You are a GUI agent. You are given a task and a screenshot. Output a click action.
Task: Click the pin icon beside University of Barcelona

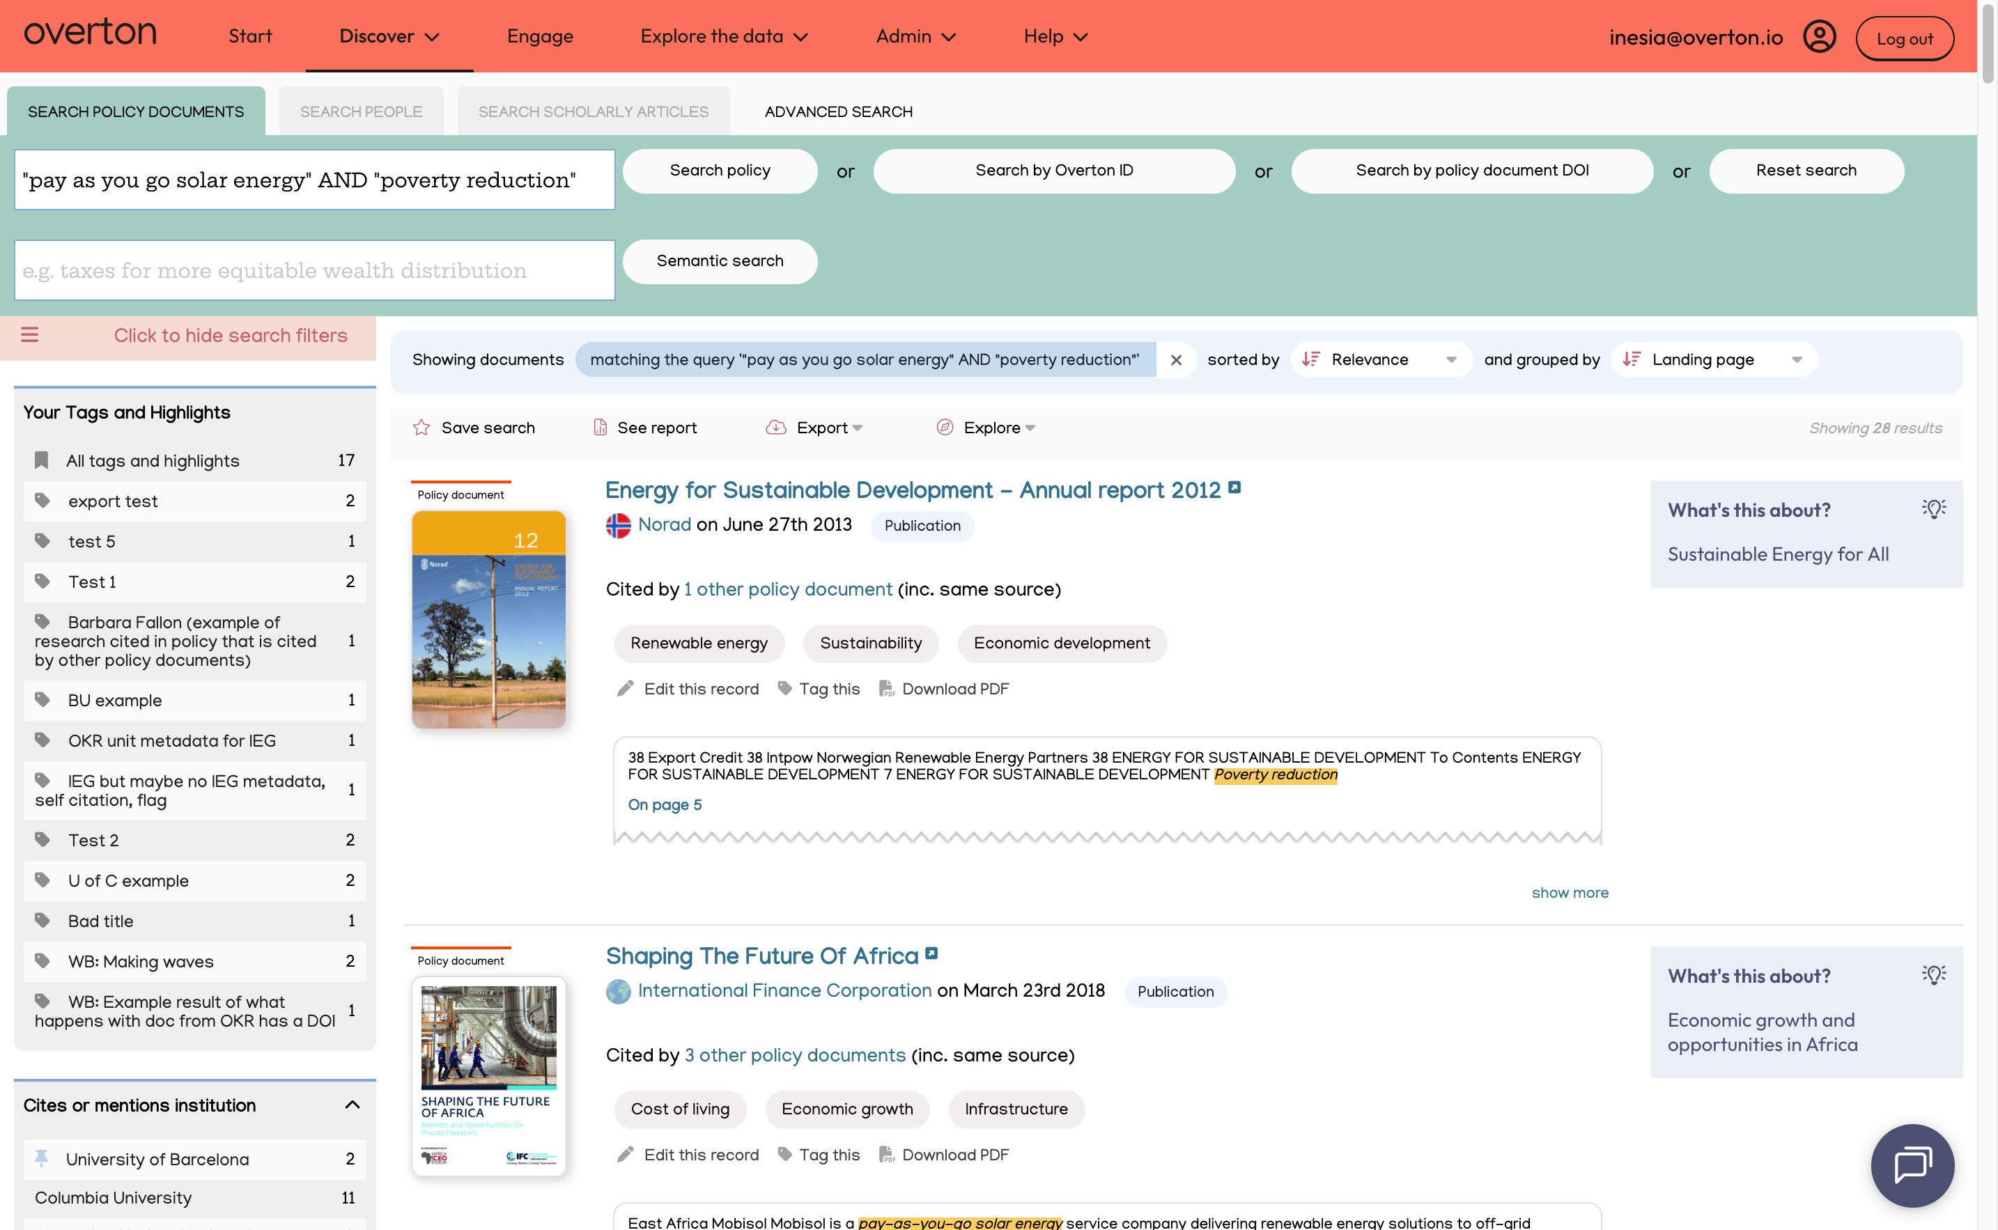(x=42, y=1158)
